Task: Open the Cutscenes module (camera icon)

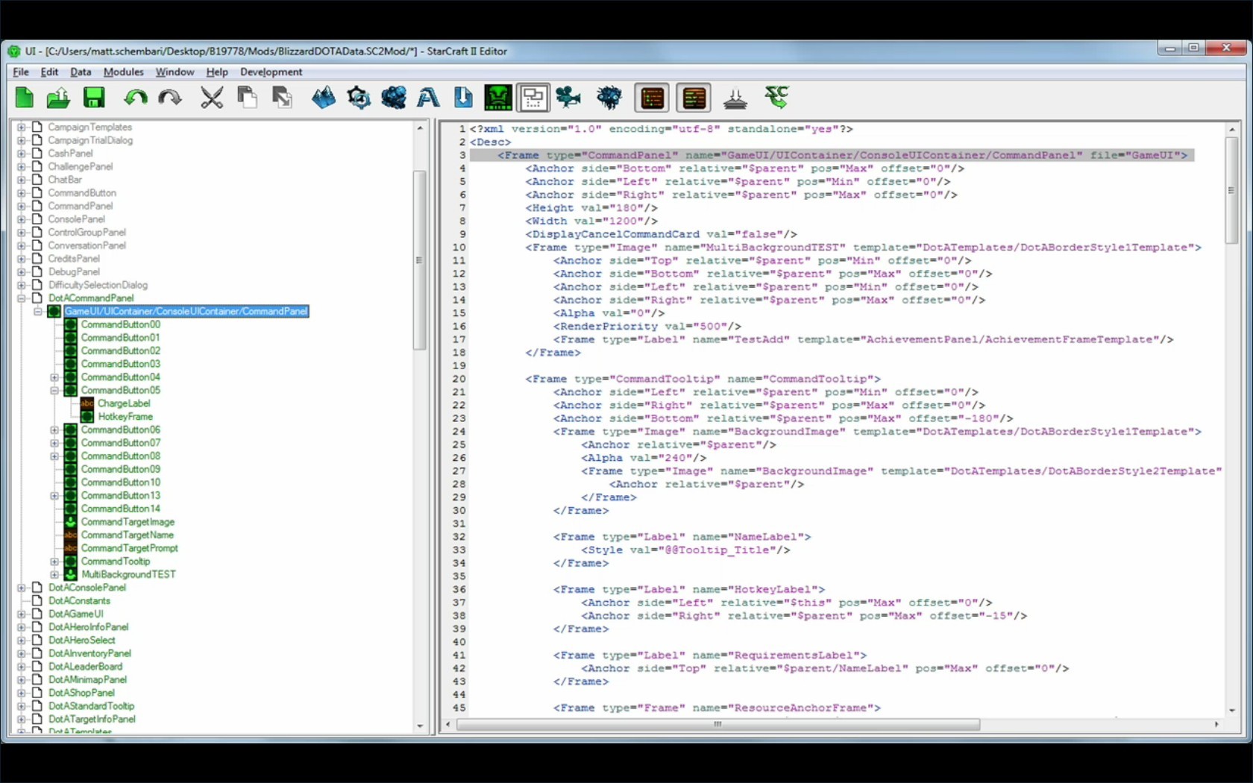Action: [x=568, y=98]
